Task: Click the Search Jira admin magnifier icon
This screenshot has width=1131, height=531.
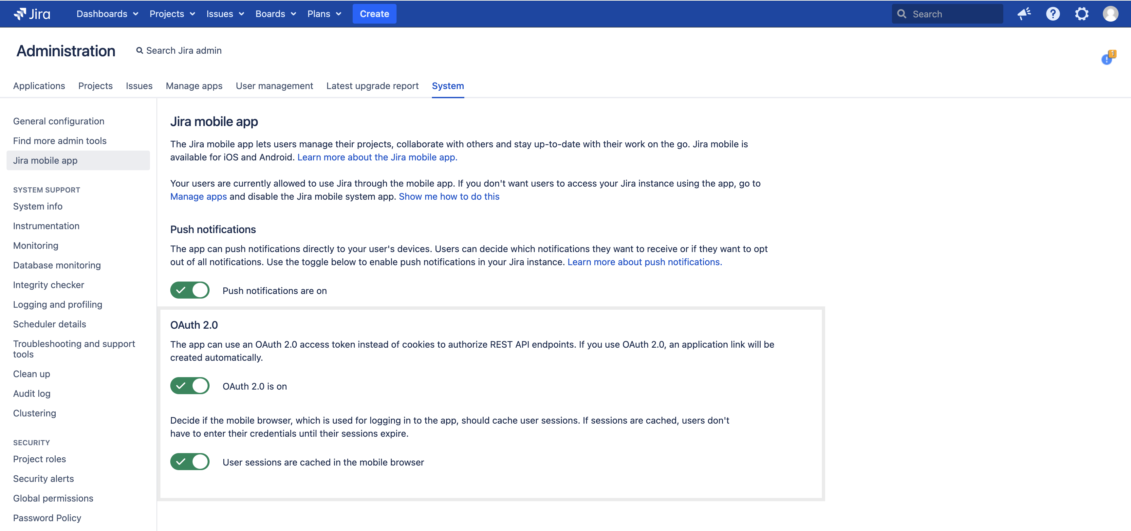Action: click(139, 50)
